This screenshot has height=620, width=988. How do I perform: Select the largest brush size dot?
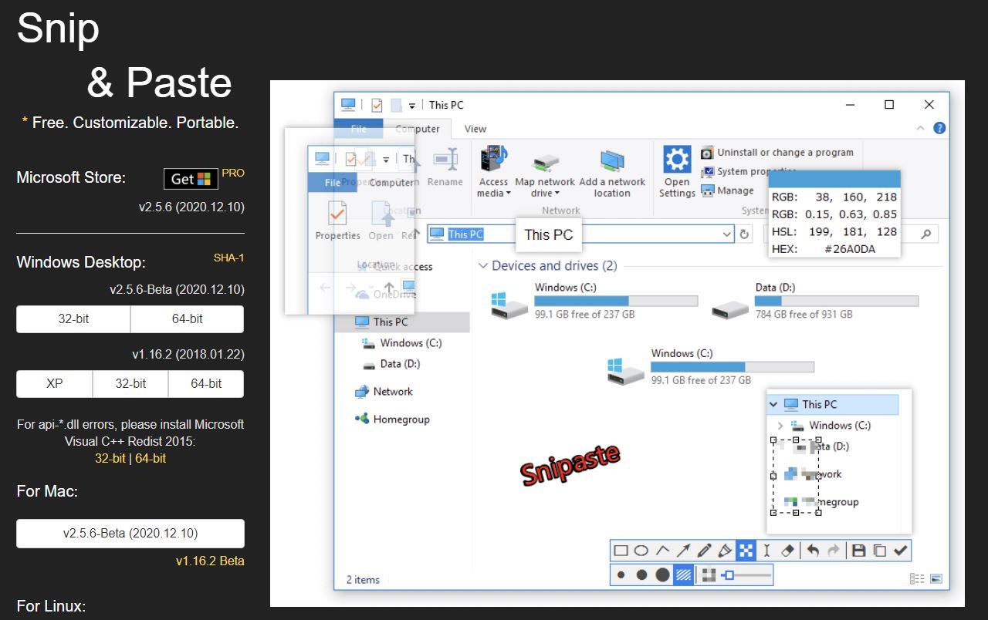coord(662,575)
